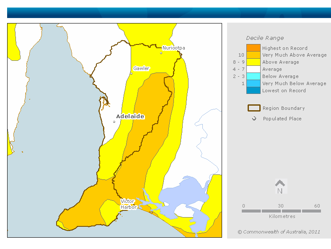
Task: Click the Region Boundary legend symbol
Action: coord(254,108)
